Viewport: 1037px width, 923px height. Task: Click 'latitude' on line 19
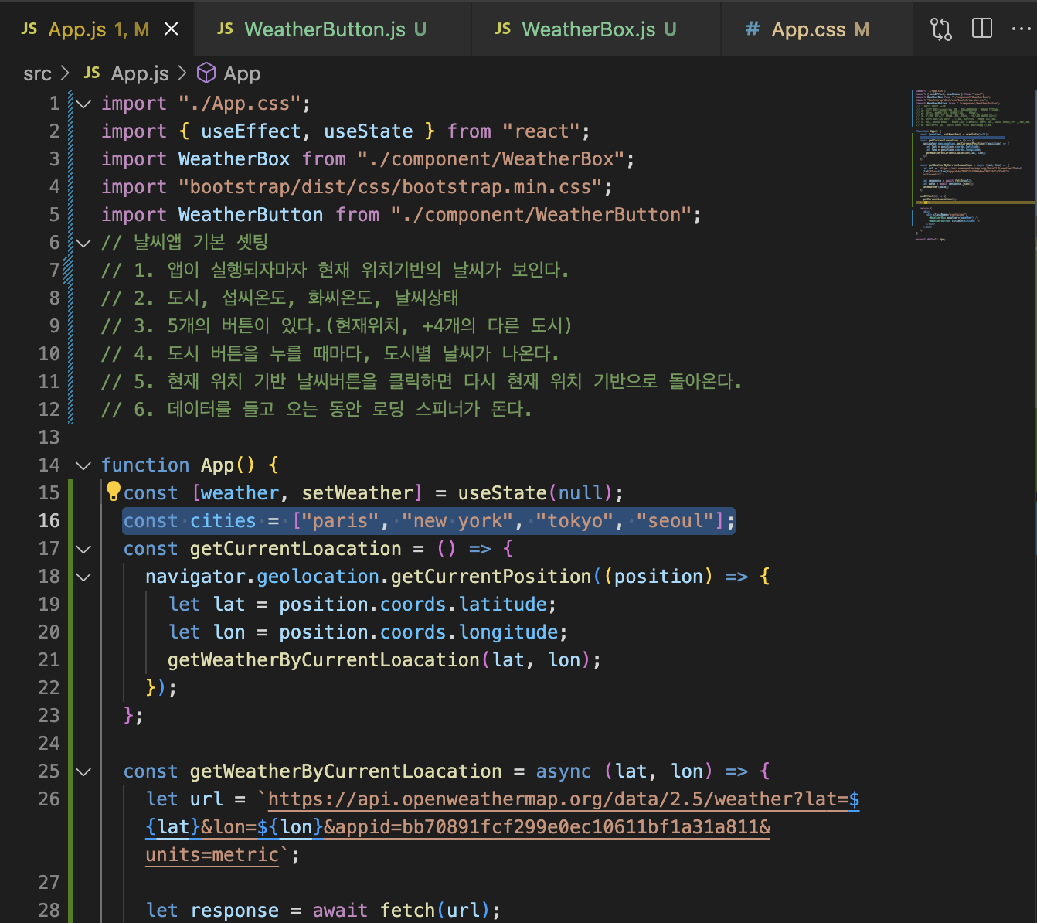(503, 605)
